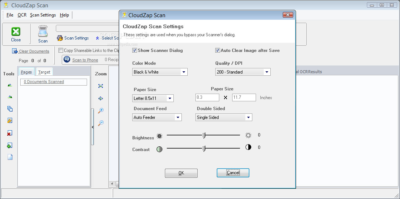Click the Scan to Phone link
Screen dimensions: 400x199
pos(85,60)
